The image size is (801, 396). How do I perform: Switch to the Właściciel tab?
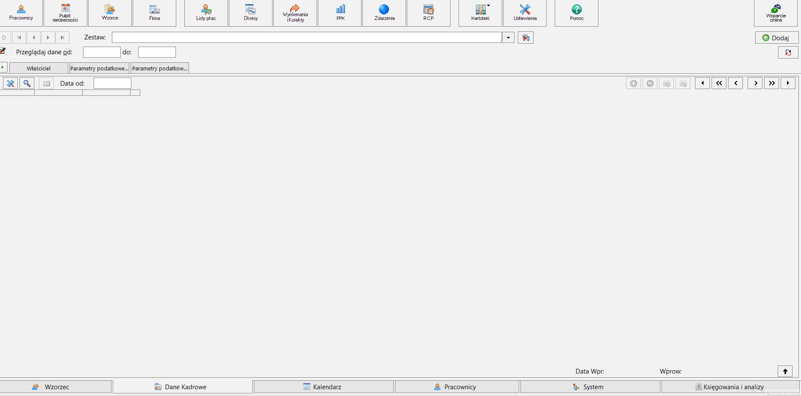39,68
